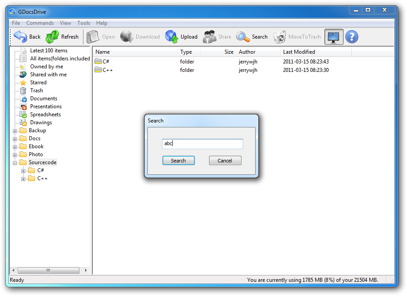Viewport: 407px width, 296px height.
Task: Click the Upload globe icon
Action: (x=172, y=36)
